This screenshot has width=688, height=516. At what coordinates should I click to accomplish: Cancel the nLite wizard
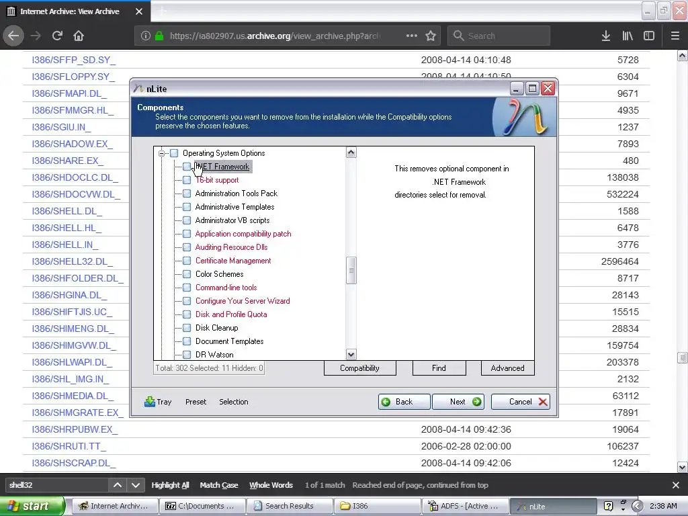[x=521, y=402]
